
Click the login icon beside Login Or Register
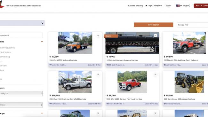[146, 5]
